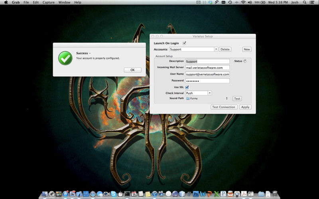Open Microsoft Word W icon in Dock

(x=203, y=194)
